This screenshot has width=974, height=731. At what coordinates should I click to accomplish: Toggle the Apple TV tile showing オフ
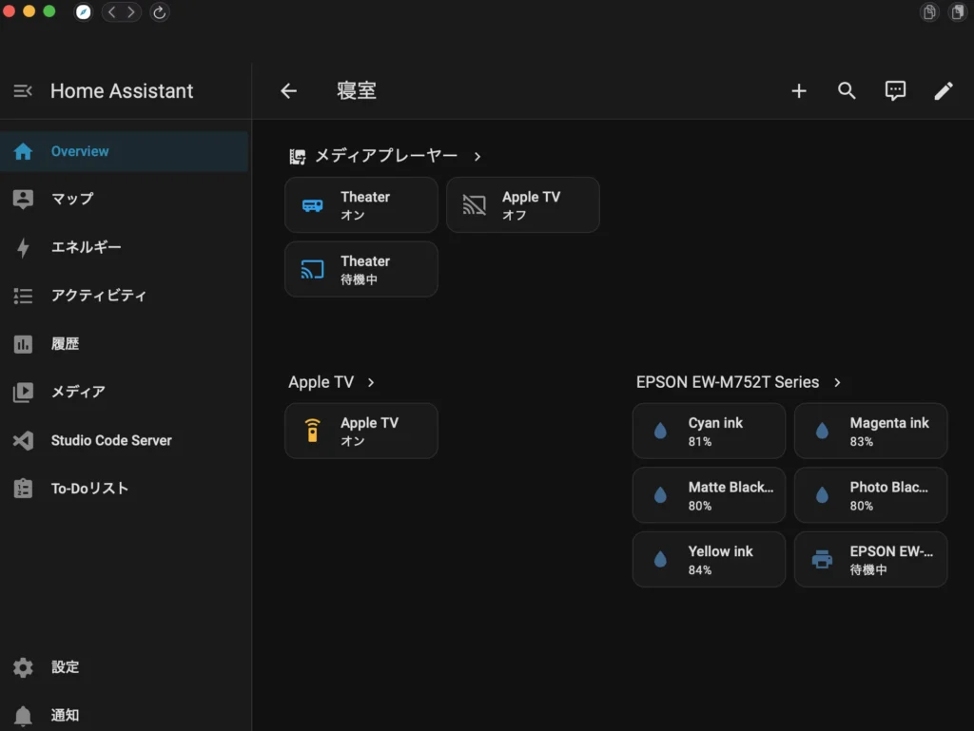(523, 205)
